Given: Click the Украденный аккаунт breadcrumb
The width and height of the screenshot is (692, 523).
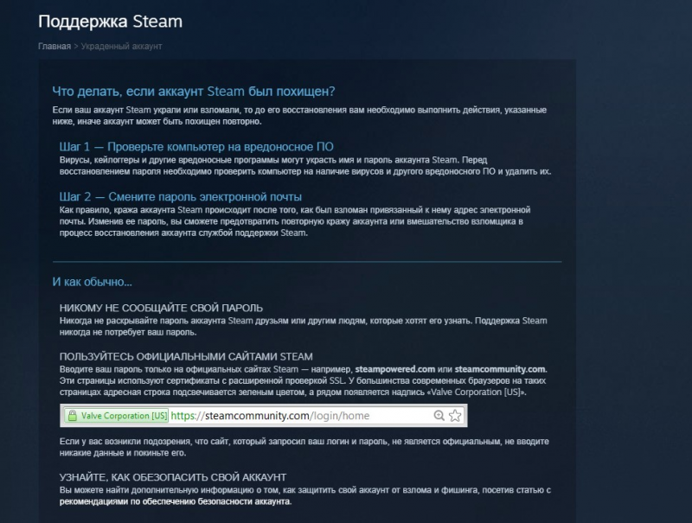Looking at the screenshot, I should tap(121, 47).
